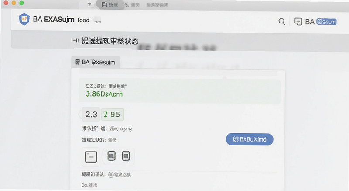
Task: Select the green 3.86 amount text
Action: click(x=104, y=94)
